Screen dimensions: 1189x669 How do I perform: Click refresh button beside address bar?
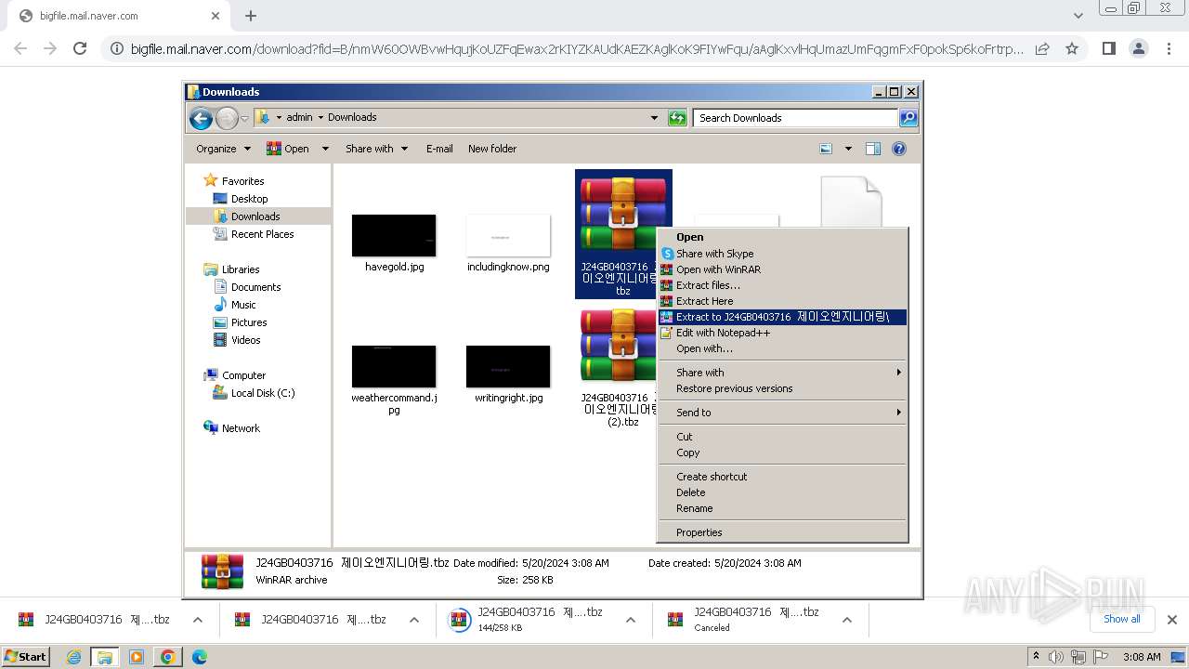coord(678,118)
